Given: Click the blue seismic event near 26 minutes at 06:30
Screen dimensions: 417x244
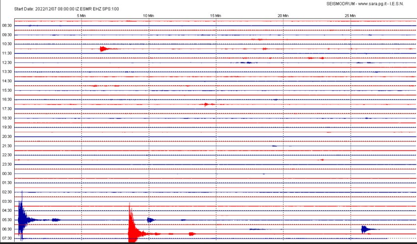Looking at the screenshot, I should point(365,229).
